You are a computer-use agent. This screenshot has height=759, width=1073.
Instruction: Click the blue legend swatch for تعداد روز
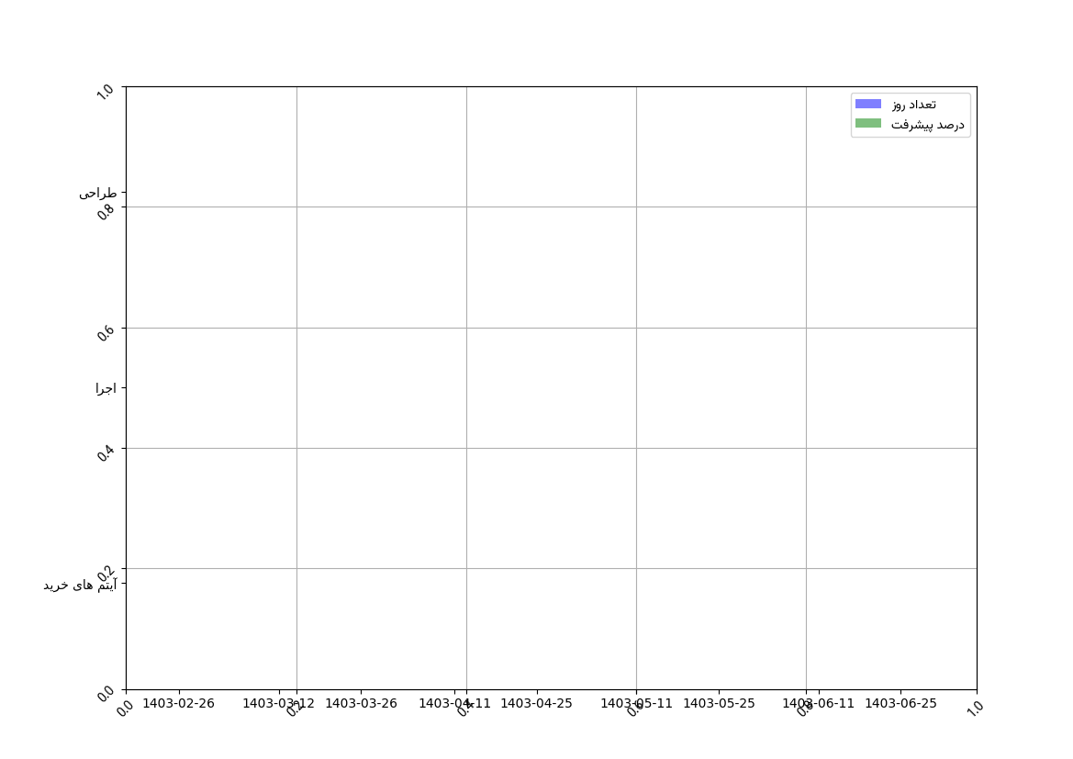tap(867, 105)
